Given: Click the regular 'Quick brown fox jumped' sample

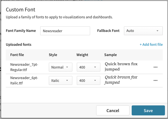Looking at the screenshot, I should (x=121, y=67).
